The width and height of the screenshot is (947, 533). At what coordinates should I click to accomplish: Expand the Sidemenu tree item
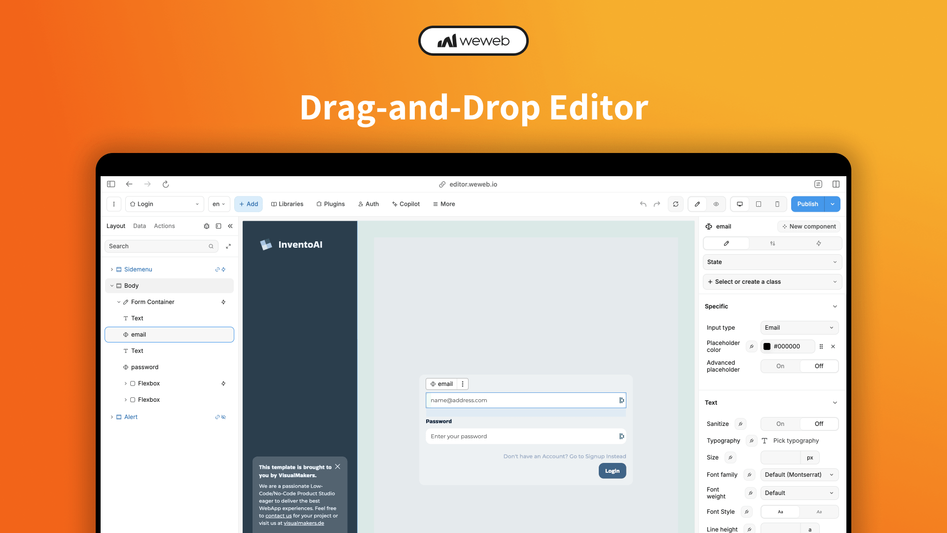pyautogui.click(x=112, y=269)
